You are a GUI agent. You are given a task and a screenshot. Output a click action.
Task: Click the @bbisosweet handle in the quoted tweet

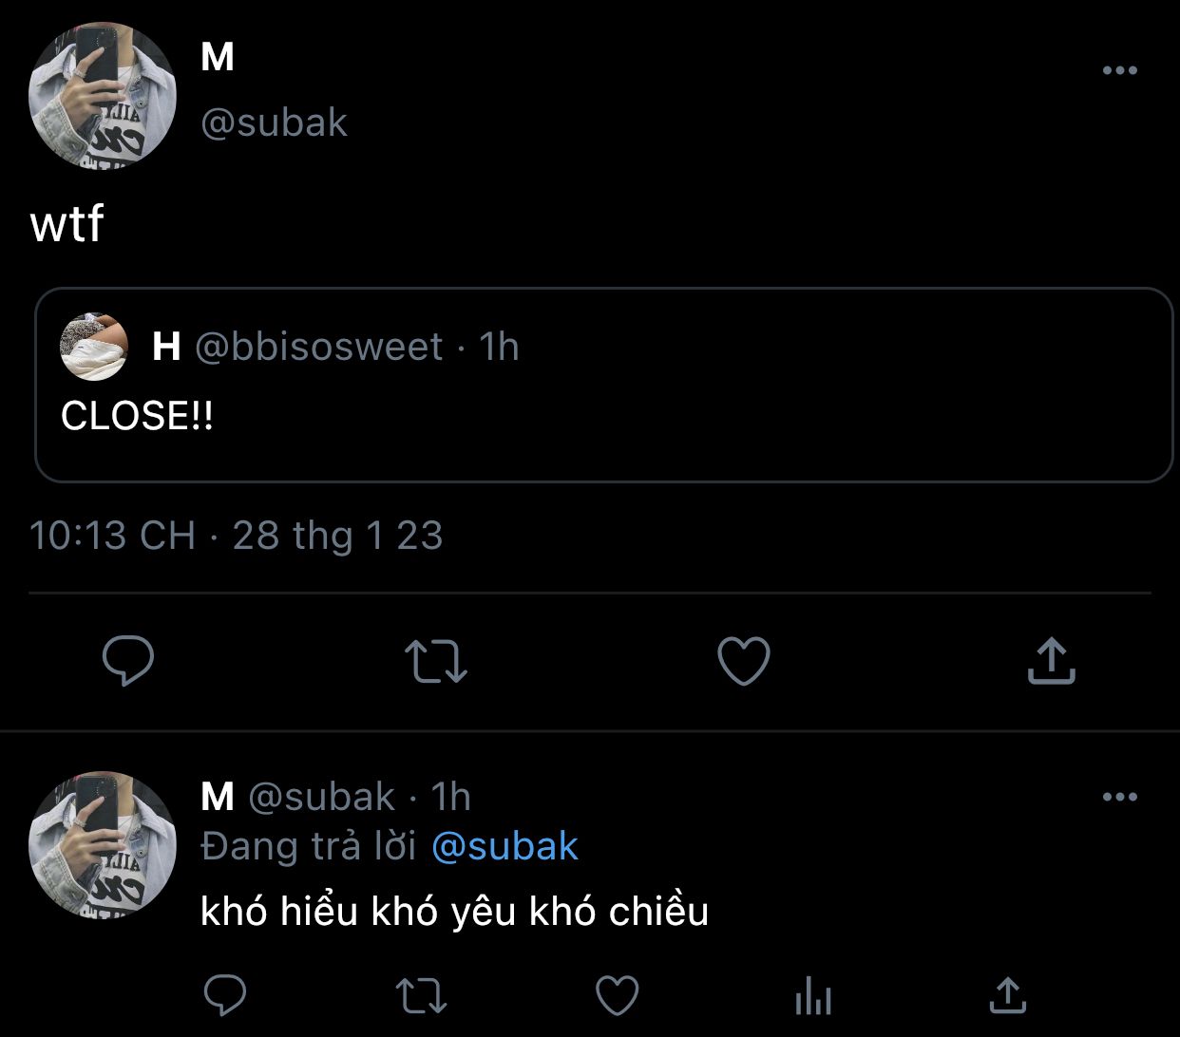pyautogui.click(x=318, y=347)
